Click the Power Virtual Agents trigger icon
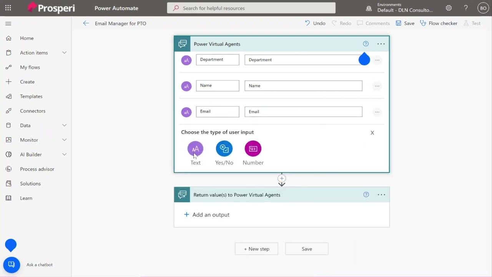Viewport: 492px width, 277px height. pos(183,44)
